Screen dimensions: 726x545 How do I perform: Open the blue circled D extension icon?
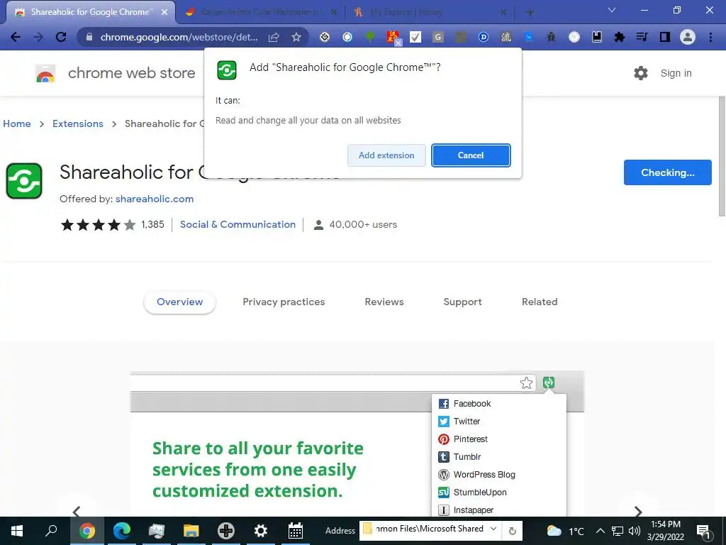pos(484,37)
